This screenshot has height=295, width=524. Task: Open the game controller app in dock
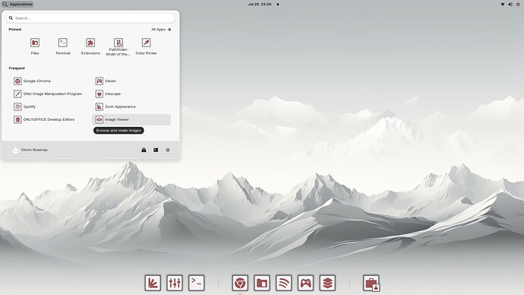tap(305, 283)
